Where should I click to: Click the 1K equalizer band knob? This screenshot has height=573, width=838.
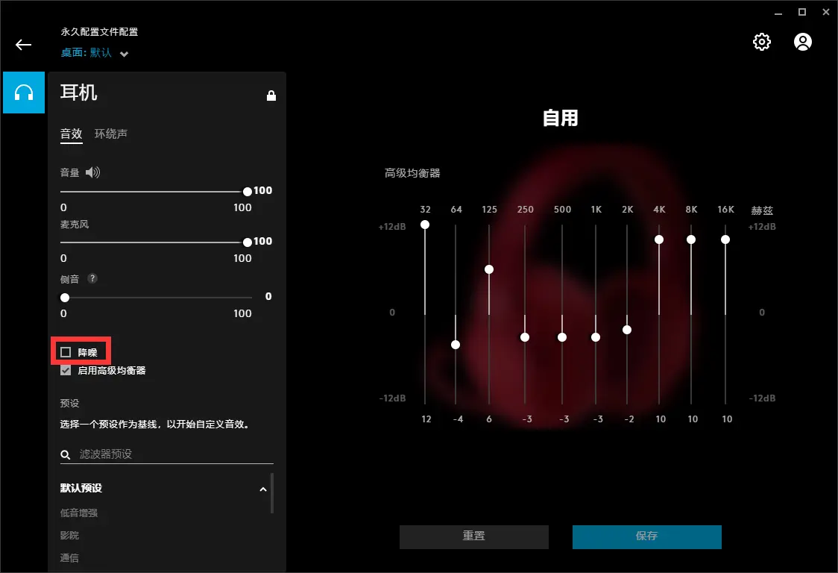[x=596, y=337]
